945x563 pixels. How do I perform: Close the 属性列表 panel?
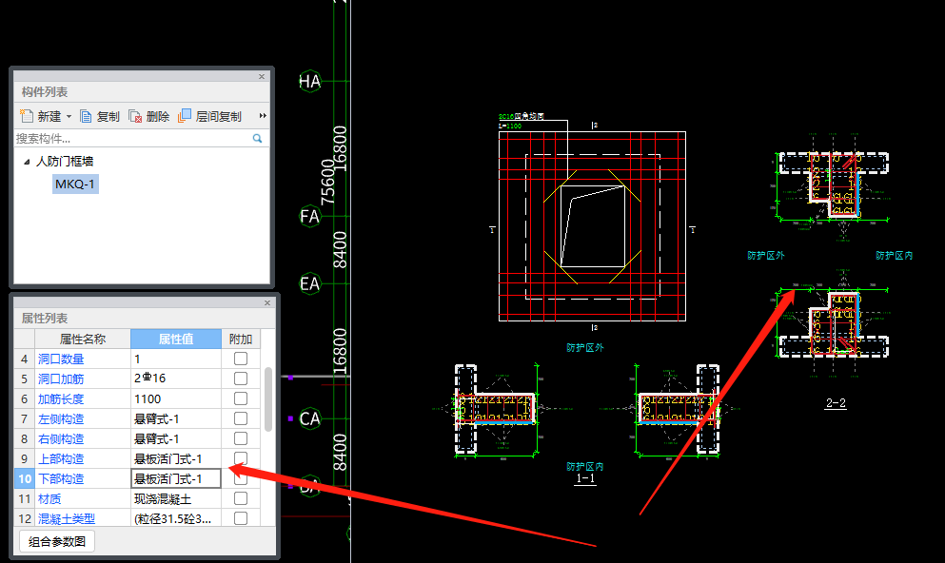(267, 302)
